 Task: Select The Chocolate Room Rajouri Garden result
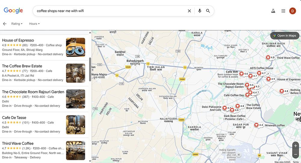click(x=33, y=92)
